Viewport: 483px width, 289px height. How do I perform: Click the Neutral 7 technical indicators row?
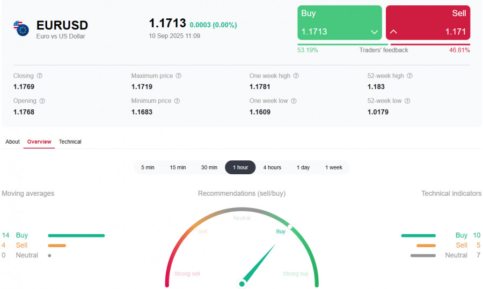coord(445,255)
